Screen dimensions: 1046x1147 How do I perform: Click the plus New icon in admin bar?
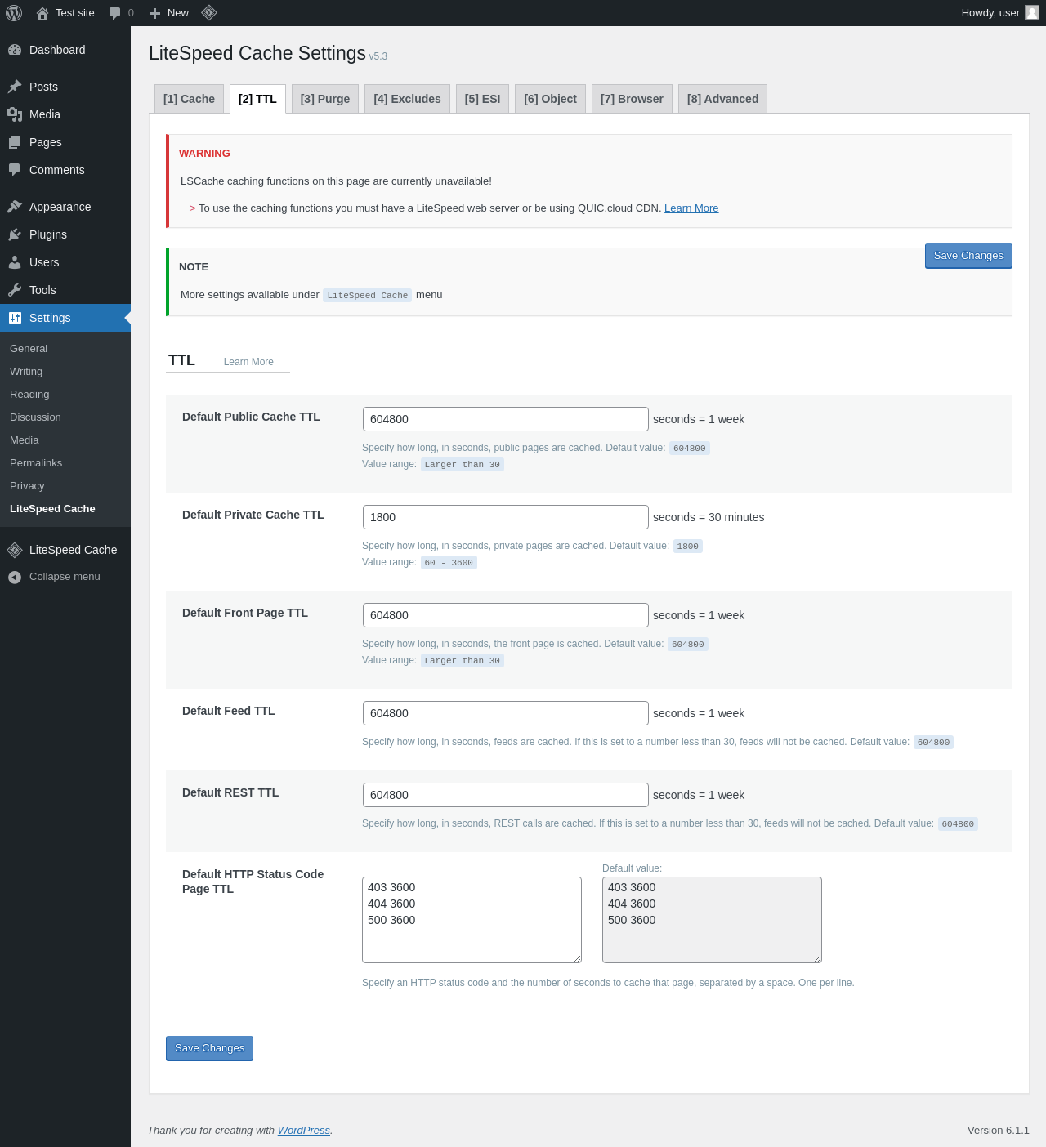tap(154, 13)
